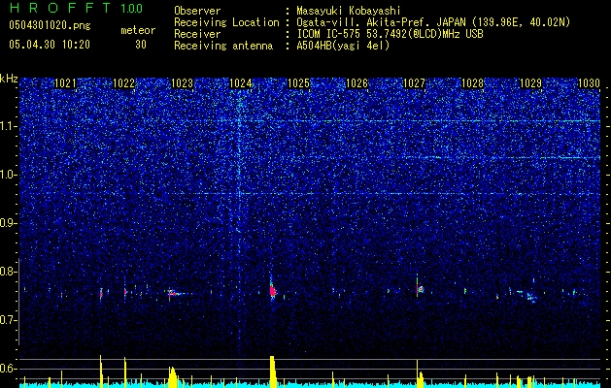Click the trailing meteor echo at 1023

(x=178, y=294)
